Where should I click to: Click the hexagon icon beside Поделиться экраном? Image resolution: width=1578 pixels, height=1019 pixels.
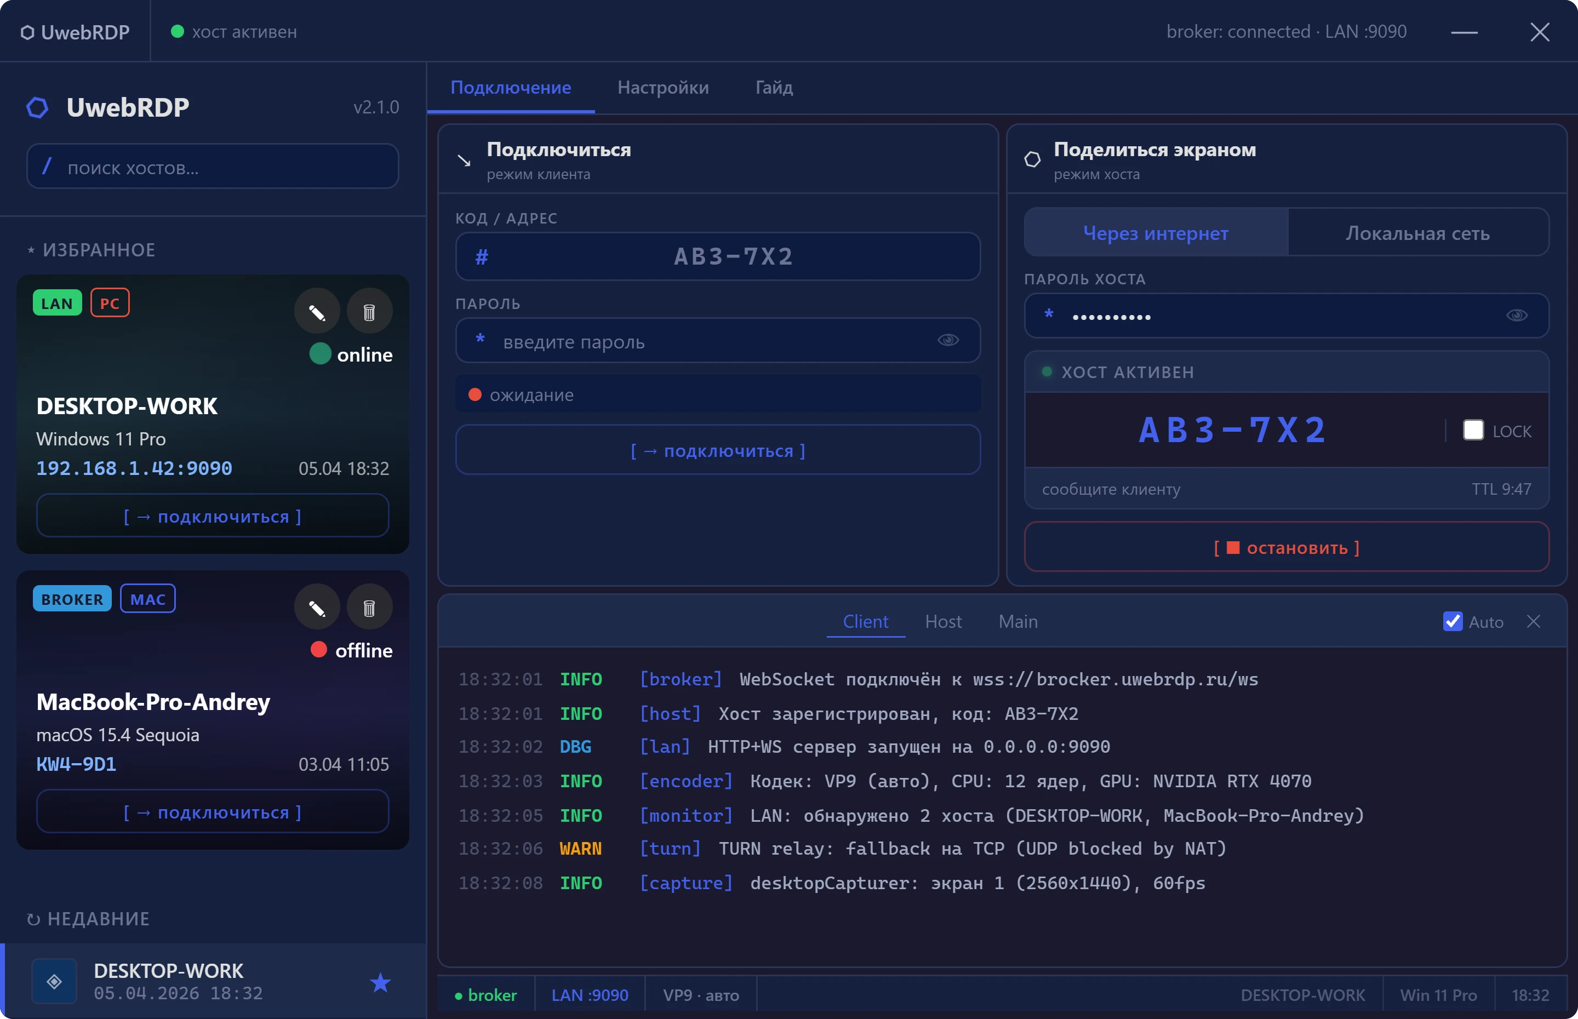pyautogui.click(x=1032, y=159)
